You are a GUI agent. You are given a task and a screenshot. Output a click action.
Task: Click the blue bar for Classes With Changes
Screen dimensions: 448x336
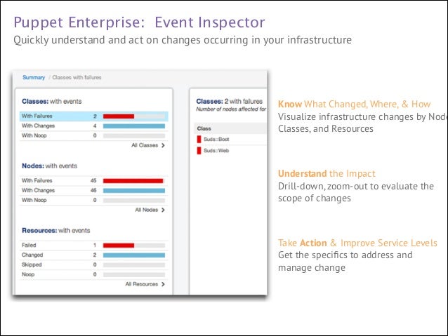134,126
